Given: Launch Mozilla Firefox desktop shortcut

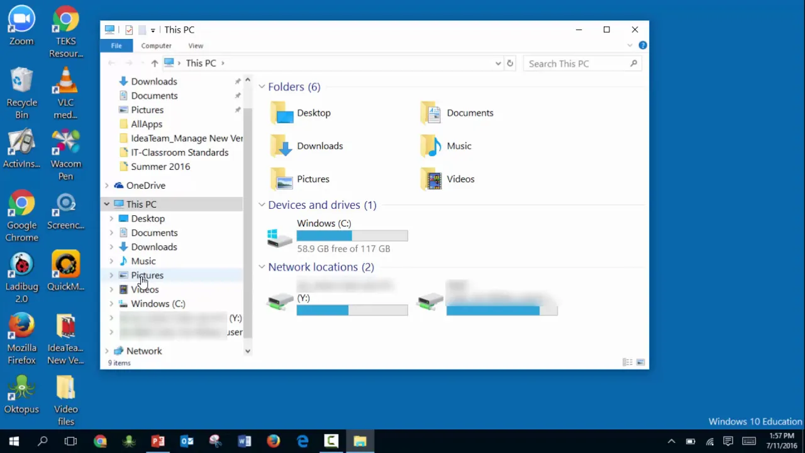Looking at the screenshot, I should [x=21, y=338].
